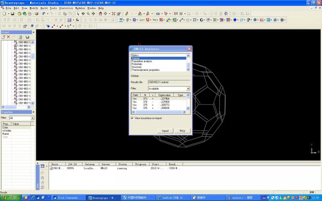Click the Gaussian G module icon
322x201 pixels.
point(202,20)
